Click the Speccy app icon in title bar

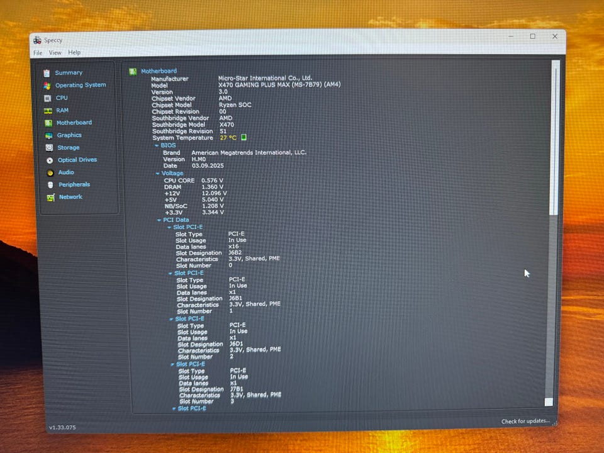click(37, 40)
